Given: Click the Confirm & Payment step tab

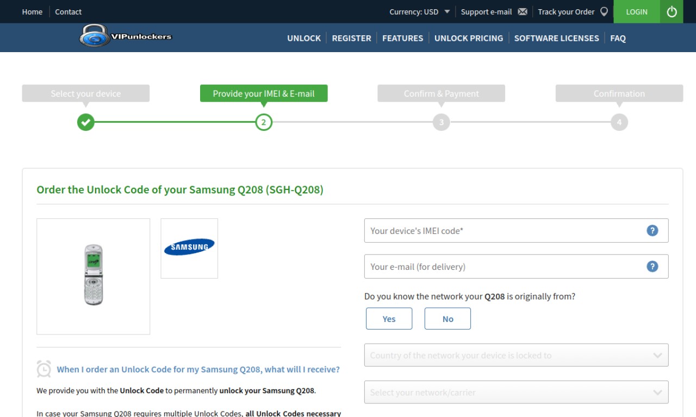Looking at the screenshot, I should coord(442,93).
